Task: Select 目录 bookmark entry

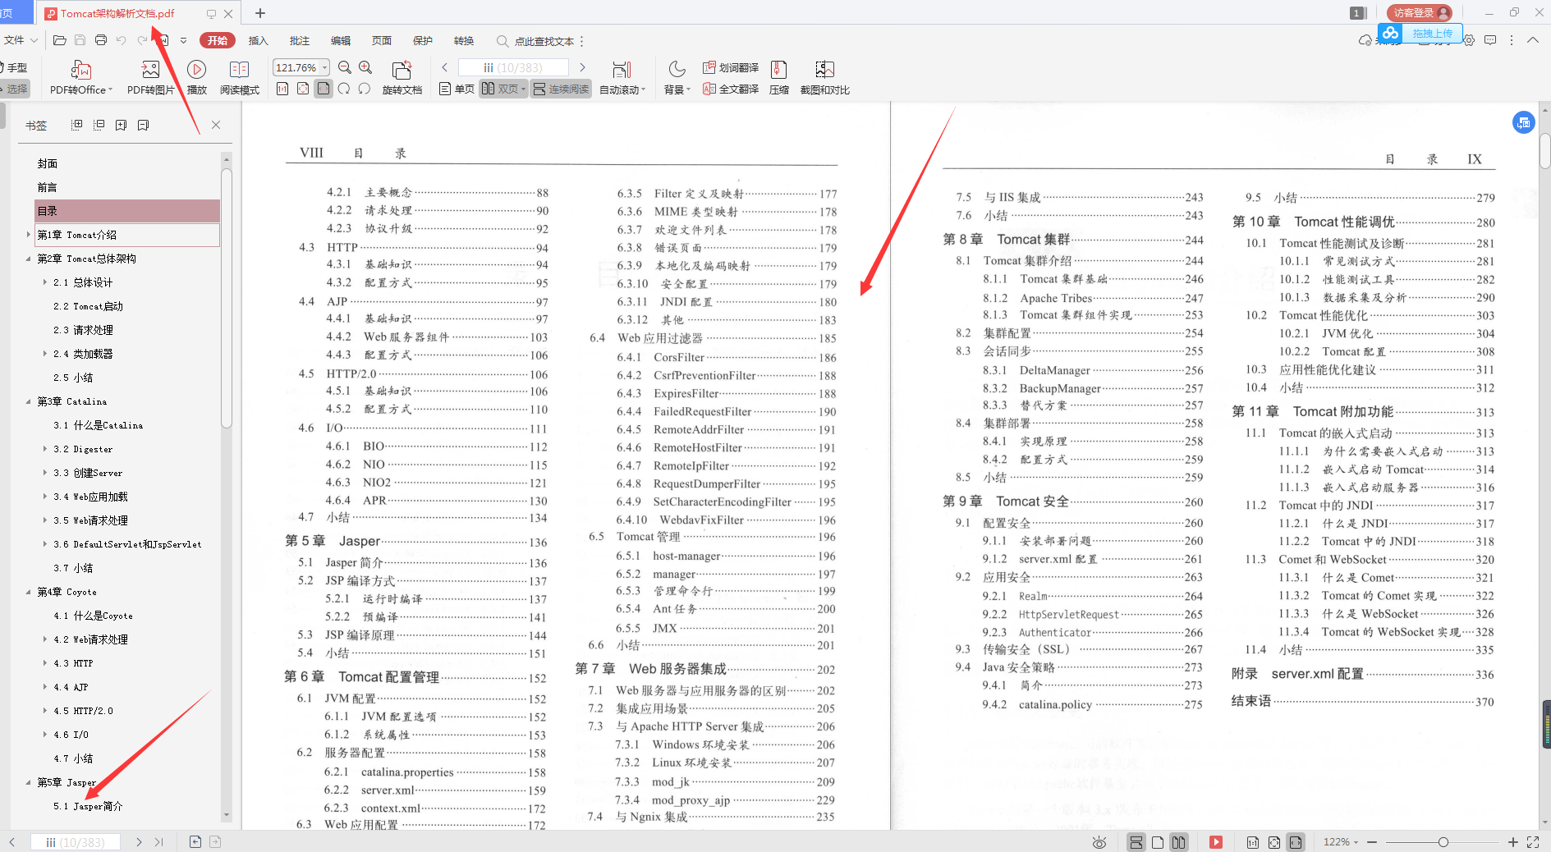Action: [x=127, y=211]
